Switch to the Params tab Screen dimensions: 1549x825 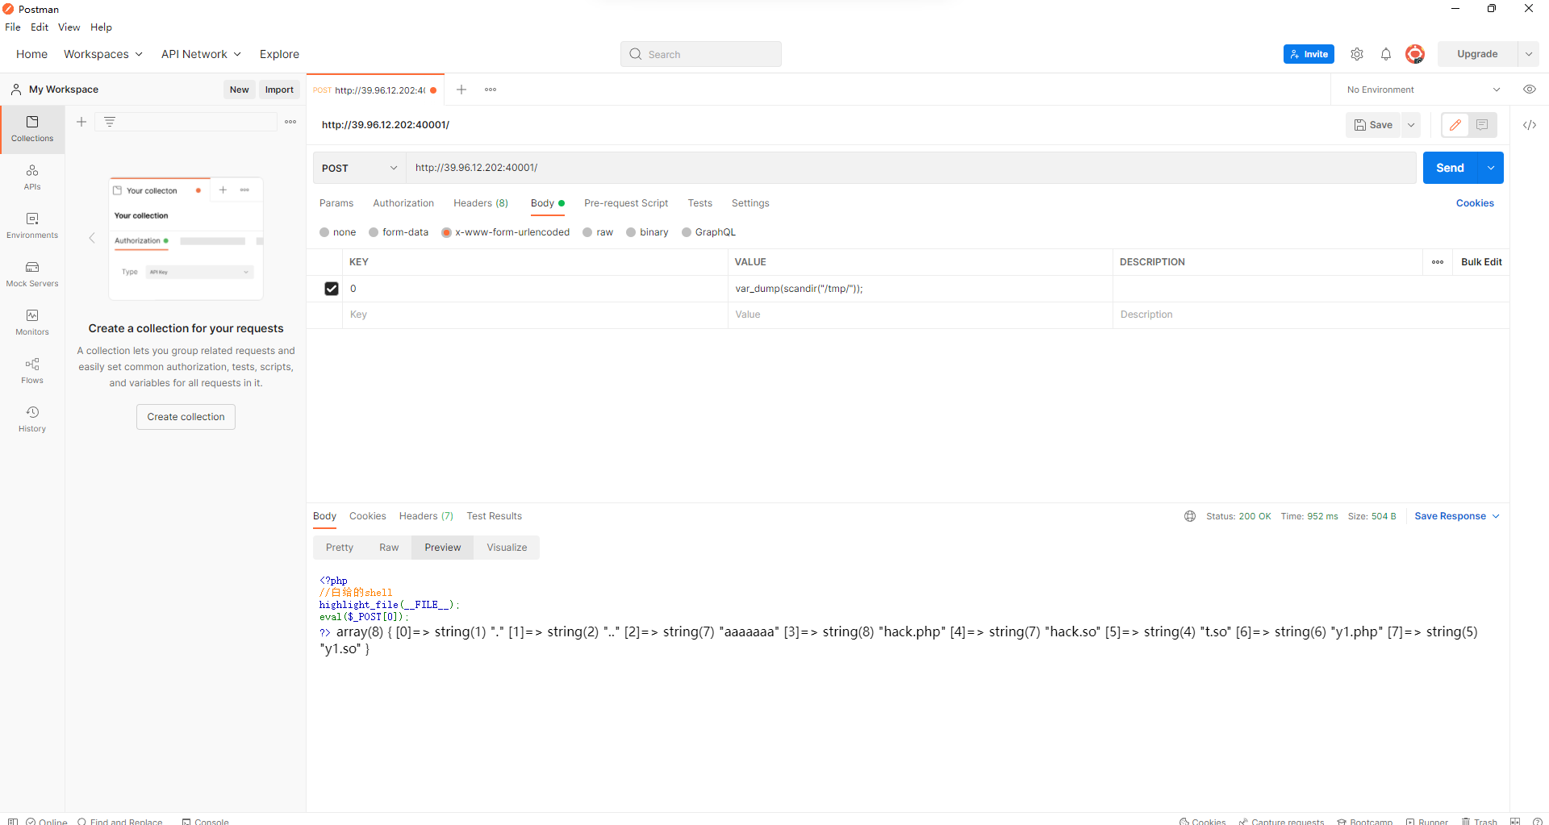(336, 203)
